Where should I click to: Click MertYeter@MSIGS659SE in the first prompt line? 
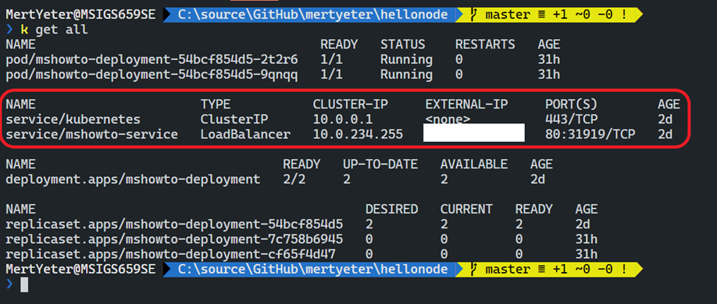coord(81,15)
